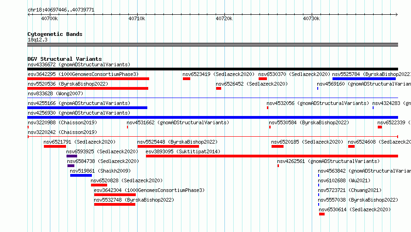Open nsv833628 Wong2007 variant label
Image resolution: width=411 pixels, height=232 pixels.
[55, 93]
